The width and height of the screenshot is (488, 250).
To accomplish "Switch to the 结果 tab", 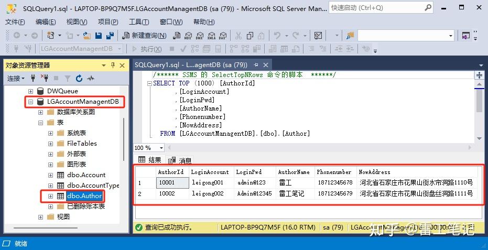I will click(150, 160).
